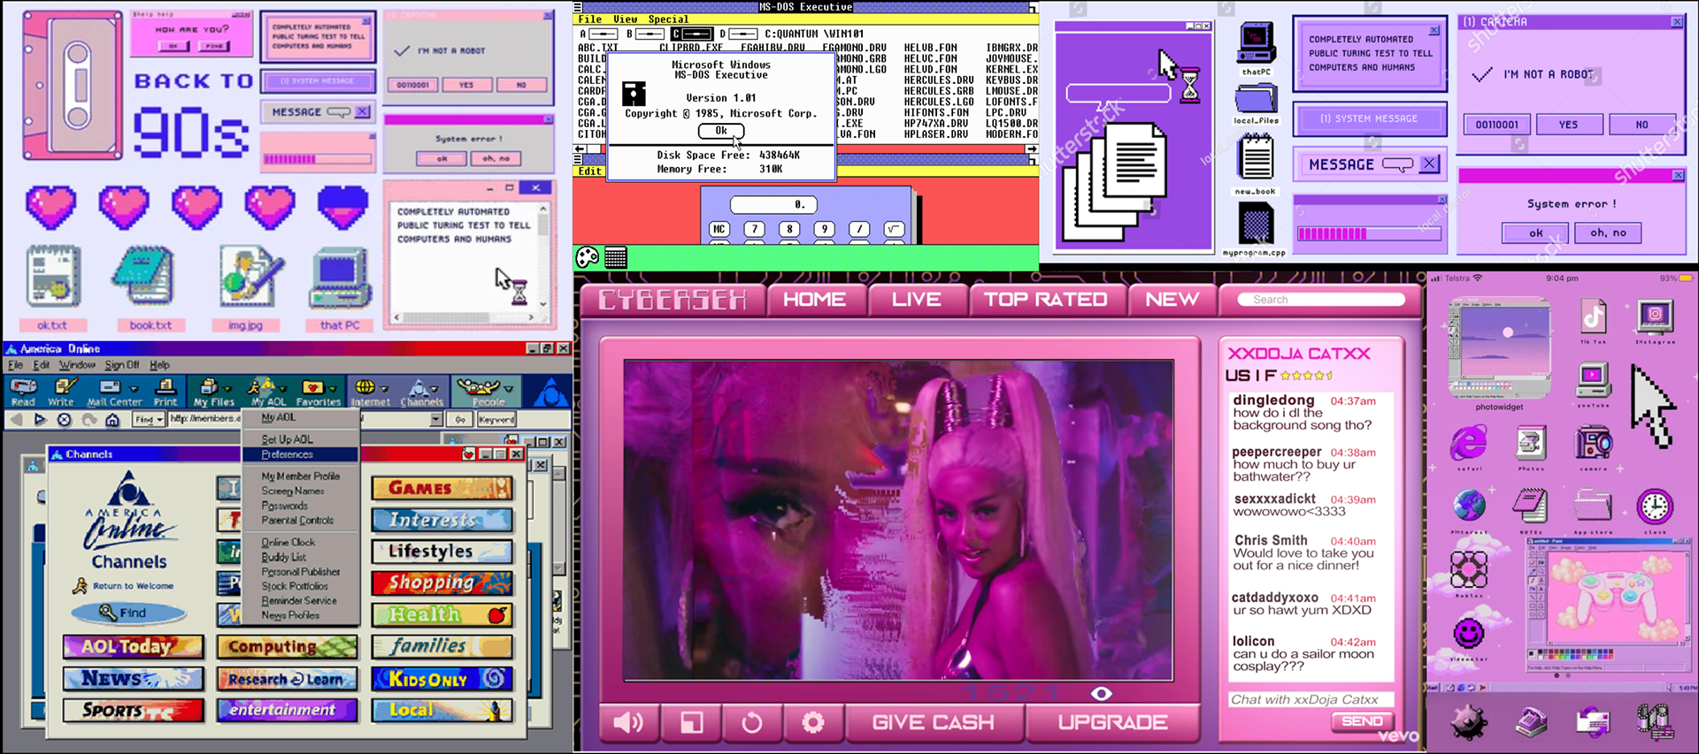Choose Buddy List in the My AOL menu

click(283, 557)
